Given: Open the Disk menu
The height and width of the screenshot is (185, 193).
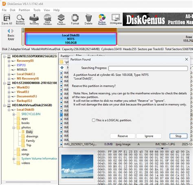Looking at the screenshot, I should pyautogui.click(x=13, y=10).
